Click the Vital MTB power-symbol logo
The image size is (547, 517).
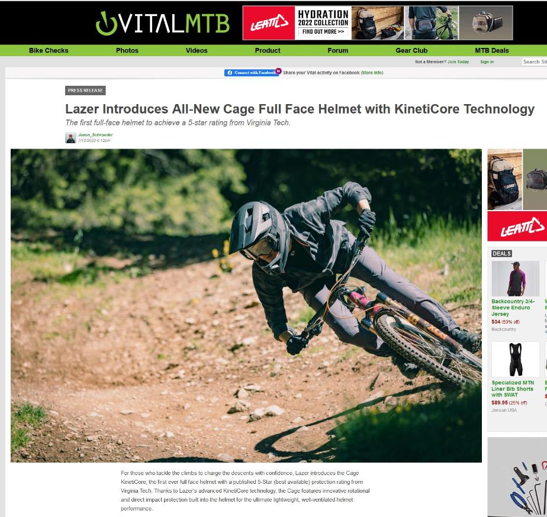106,23
